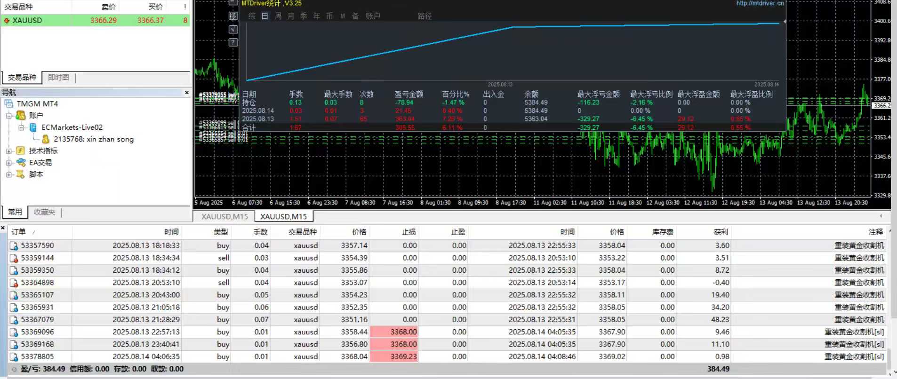The image size is (897, 379).
Task: Click the ECMarkets-Live02 server icon
Action: click(33, 127)
